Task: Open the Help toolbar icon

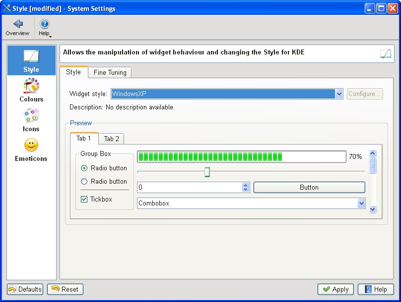Action: pos(45,24)
